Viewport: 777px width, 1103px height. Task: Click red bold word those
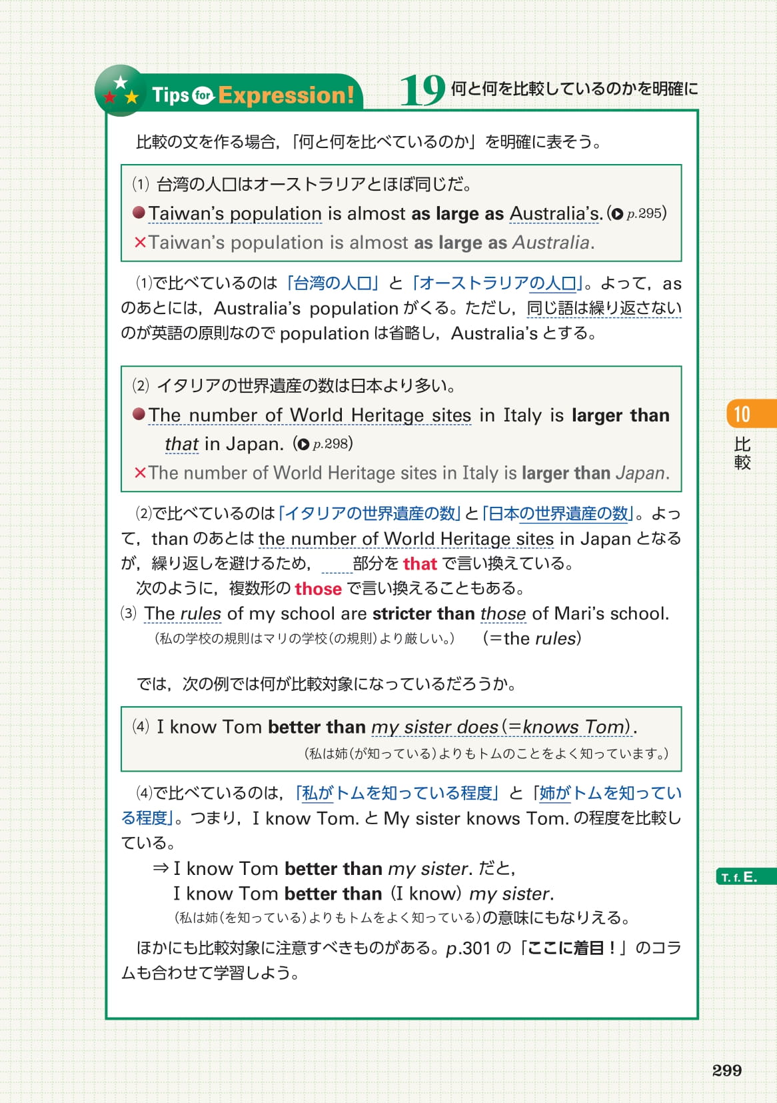318,589
